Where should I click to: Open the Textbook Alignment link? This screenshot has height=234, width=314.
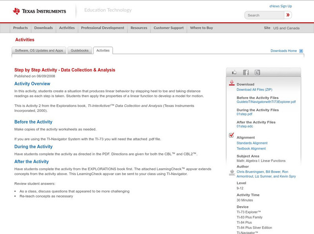click(251, 149)
